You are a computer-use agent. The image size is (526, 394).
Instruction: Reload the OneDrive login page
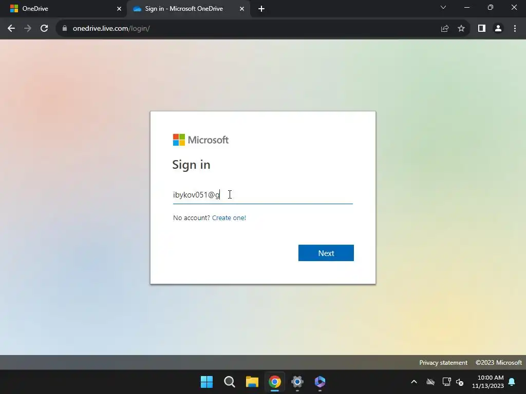[44, 29]
